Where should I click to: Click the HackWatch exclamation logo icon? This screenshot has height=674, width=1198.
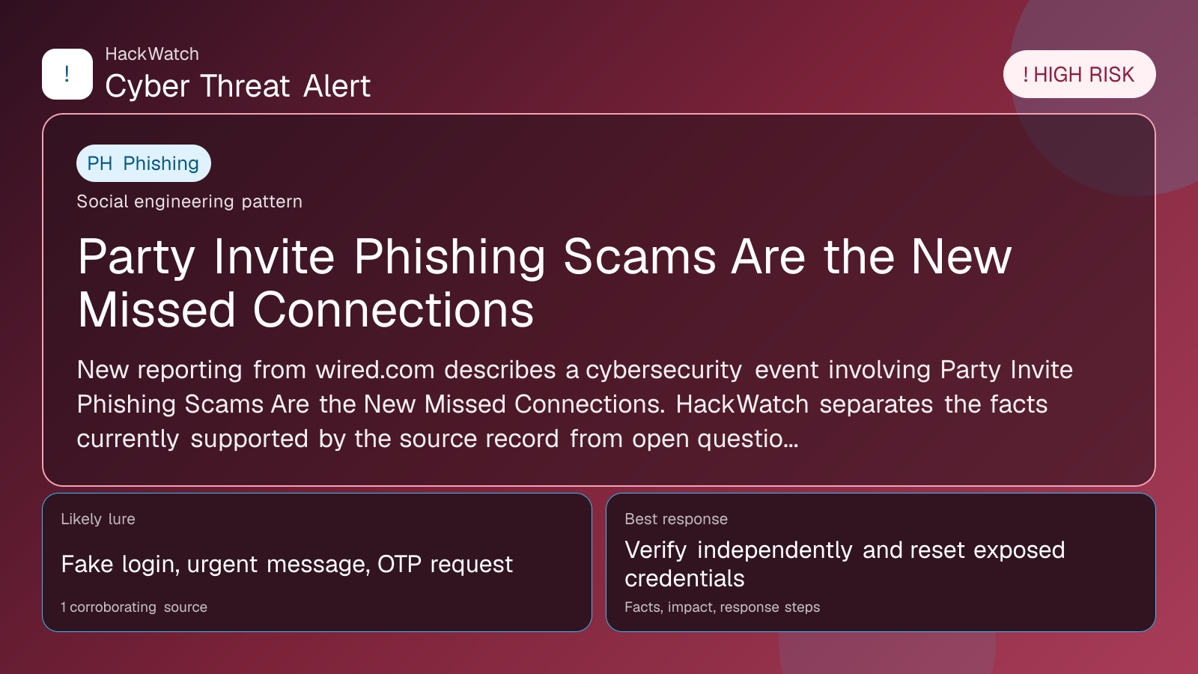tap(67, 74)
